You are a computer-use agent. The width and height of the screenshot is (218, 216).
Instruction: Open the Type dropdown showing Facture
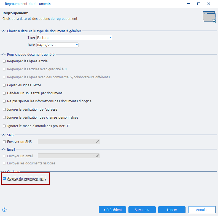[x=110, y=38]
